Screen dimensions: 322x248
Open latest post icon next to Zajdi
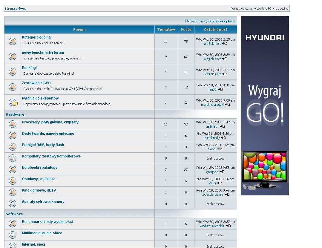pos(220,183)
